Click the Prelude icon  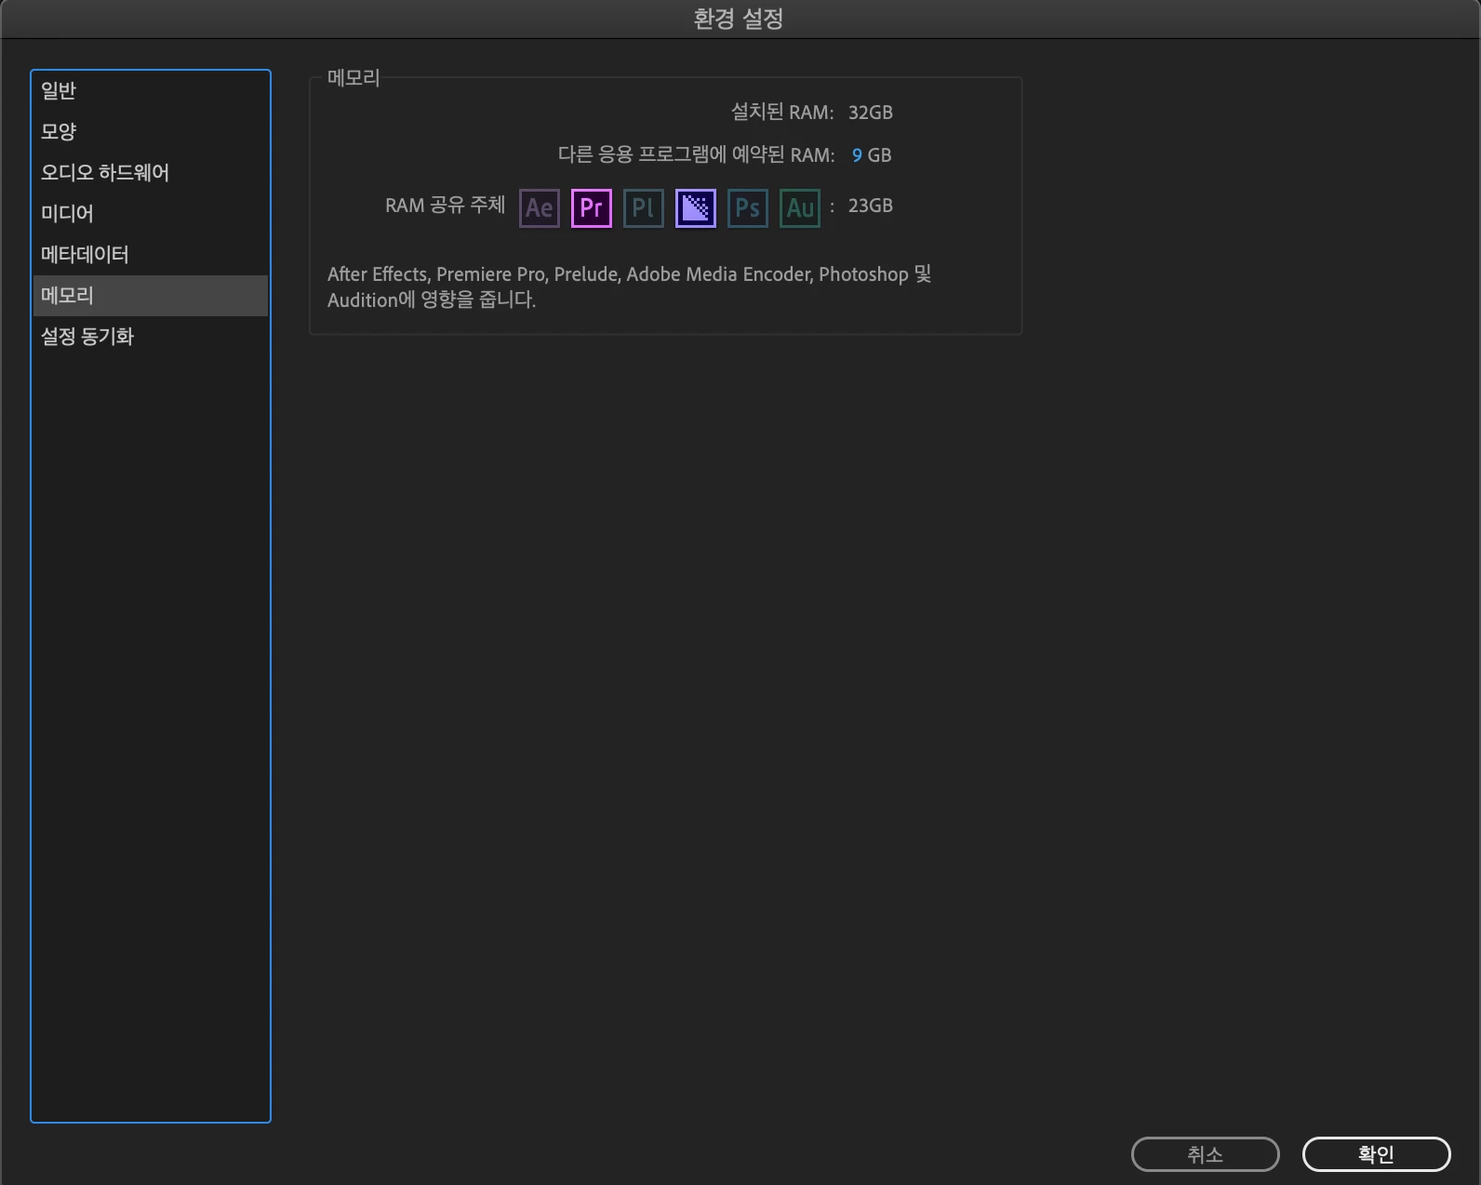[644, 207]
